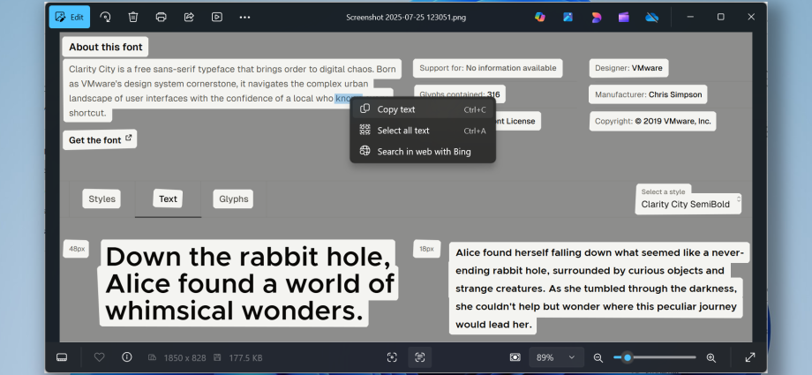Click the 'Styles' text in the image
Viewport: 812px width, 375px height.
pyautogui.click(x=102, y=199)
